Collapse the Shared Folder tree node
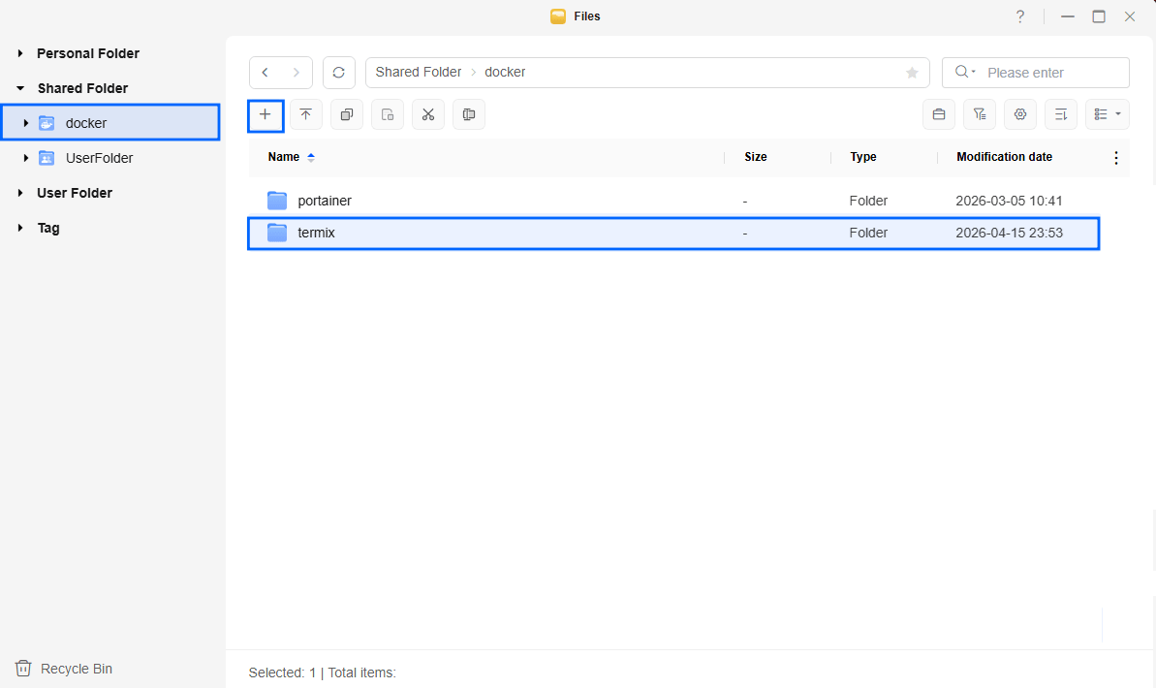 click(x=20, y=88)
